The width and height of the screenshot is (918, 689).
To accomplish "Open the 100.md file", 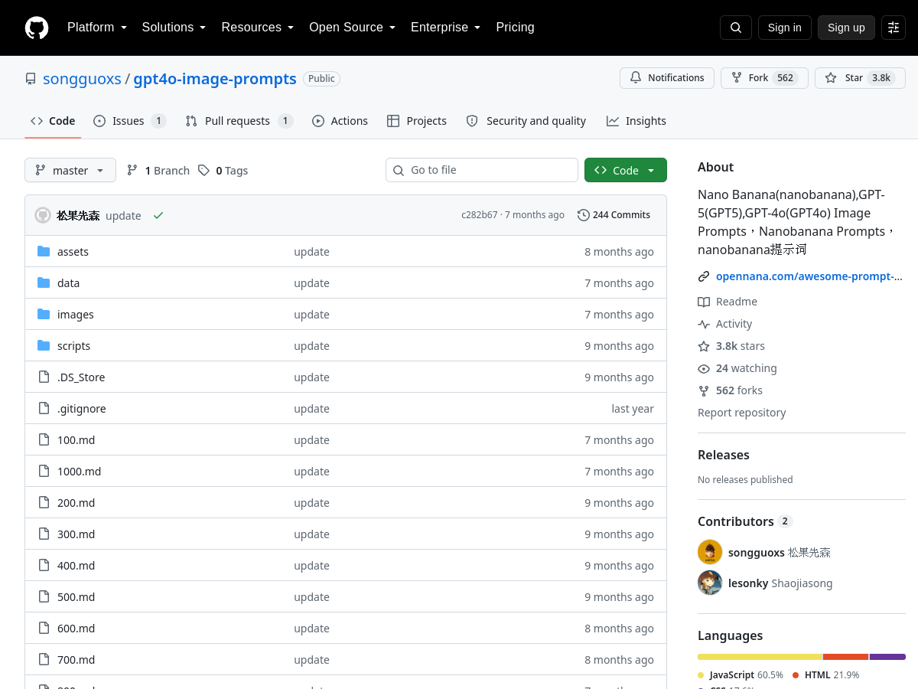I will 76,440.
